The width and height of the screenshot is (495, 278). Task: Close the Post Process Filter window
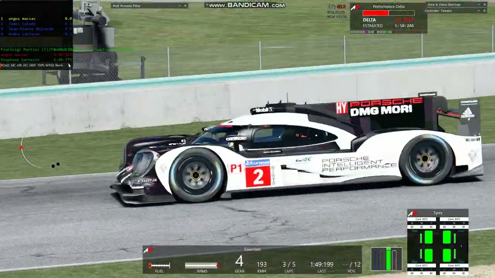point(185,6)
